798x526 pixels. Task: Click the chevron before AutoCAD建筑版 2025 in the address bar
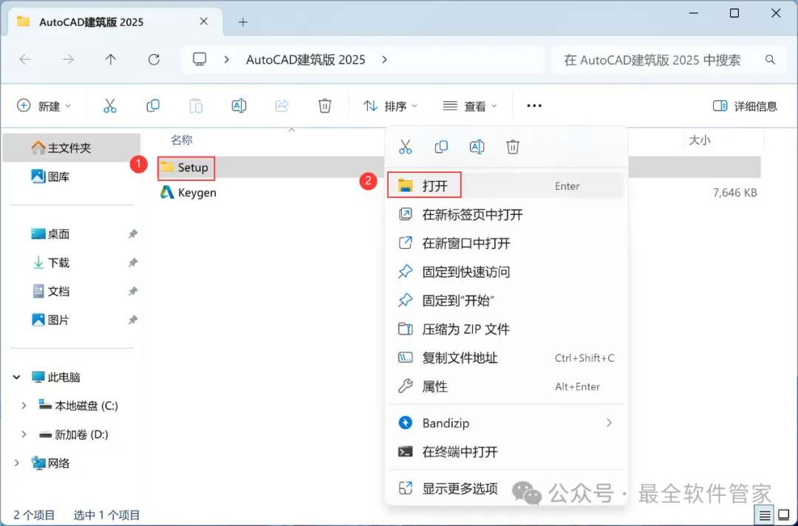(x=227, y=60)
